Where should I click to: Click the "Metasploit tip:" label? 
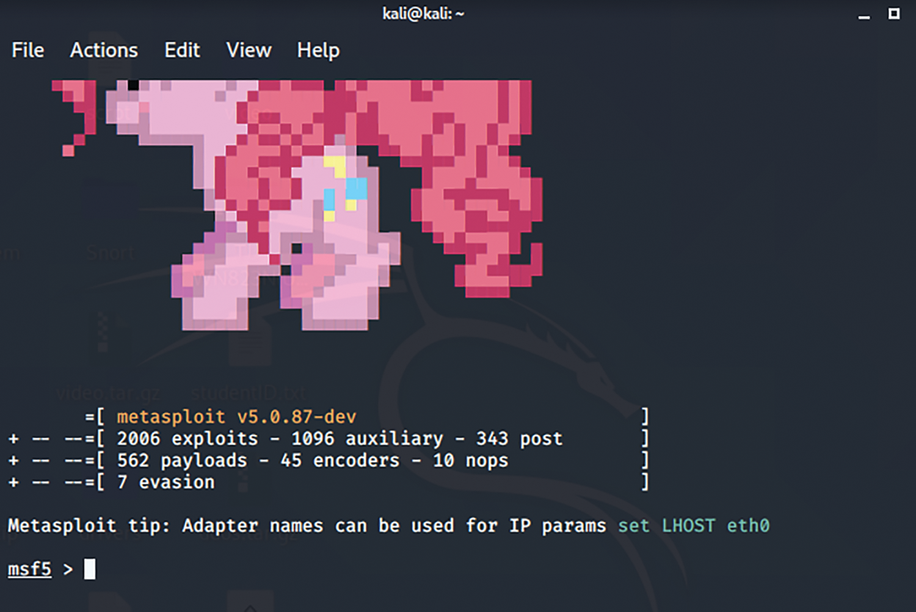[89, 526]
